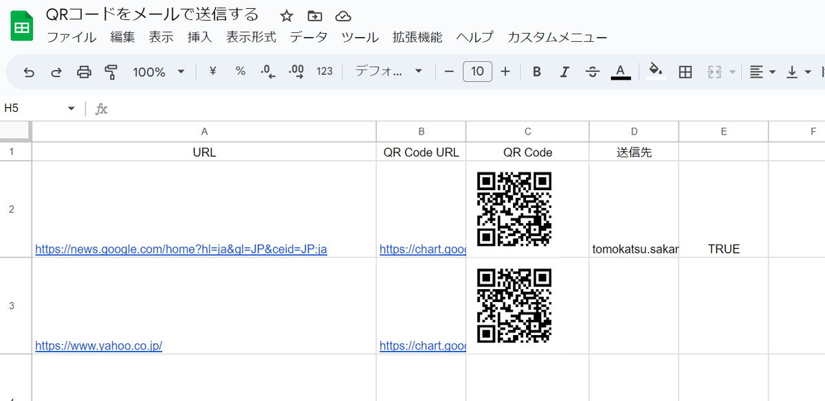Open the www.yahoo.co.jp link

click(x=98, y=346)
